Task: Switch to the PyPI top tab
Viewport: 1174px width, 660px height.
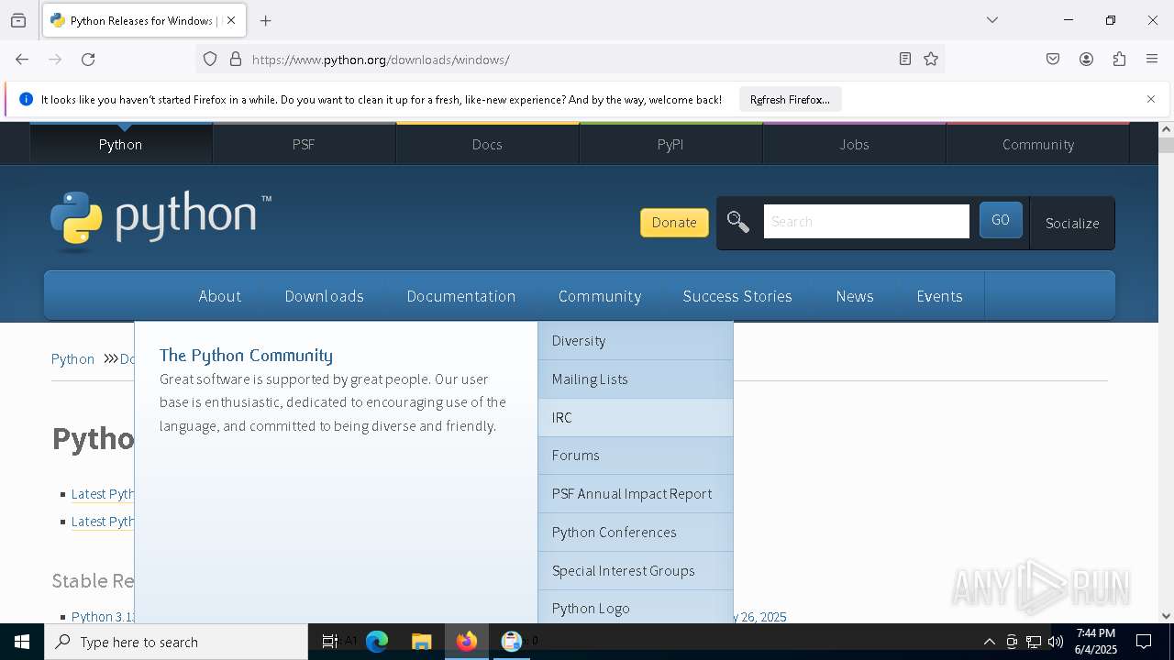Action: coord(670,144)
